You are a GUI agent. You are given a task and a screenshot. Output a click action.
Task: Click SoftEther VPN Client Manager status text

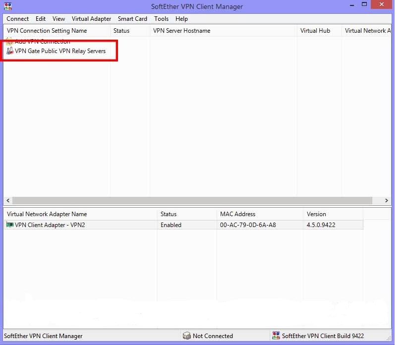tap(43, 336)
